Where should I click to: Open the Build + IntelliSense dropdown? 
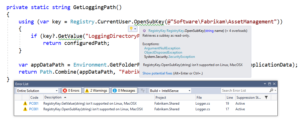(x=171, y=91)
